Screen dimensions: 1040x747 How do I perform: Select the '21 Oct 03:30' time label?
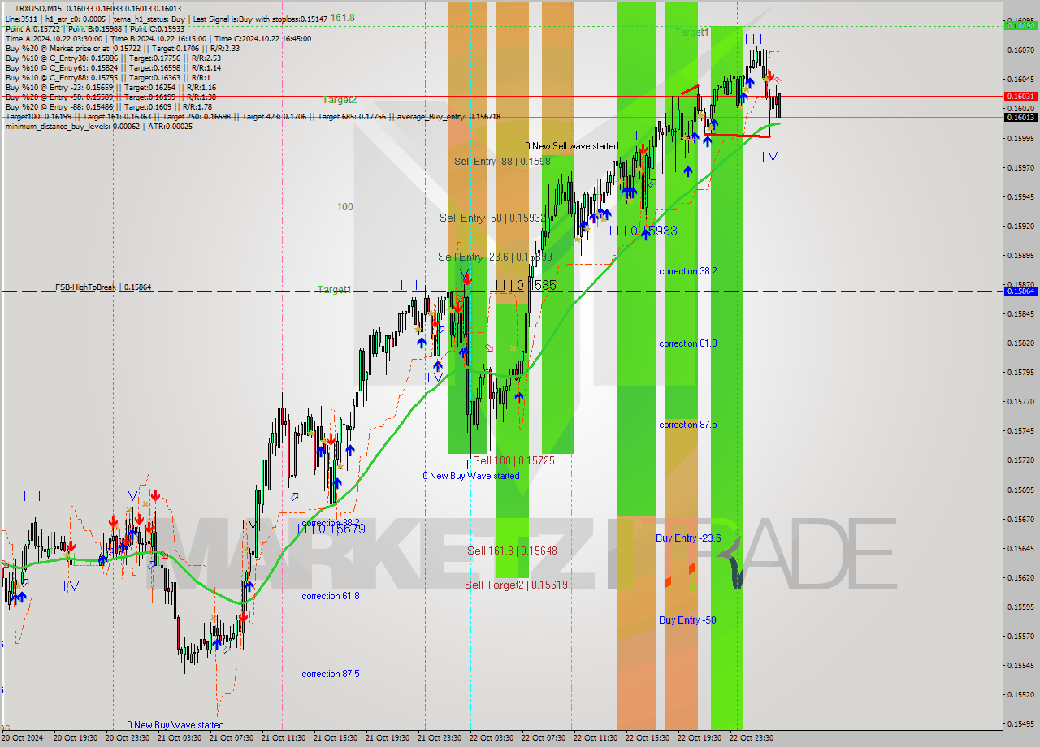point(180,738)
